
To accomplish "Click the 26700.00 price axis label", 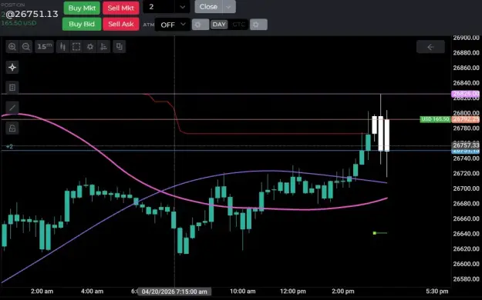I will [466, 188].
